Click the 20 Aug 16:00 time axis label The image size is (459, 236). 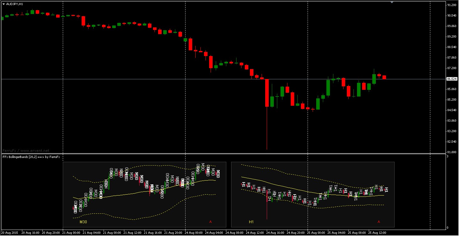coord(30,233)
